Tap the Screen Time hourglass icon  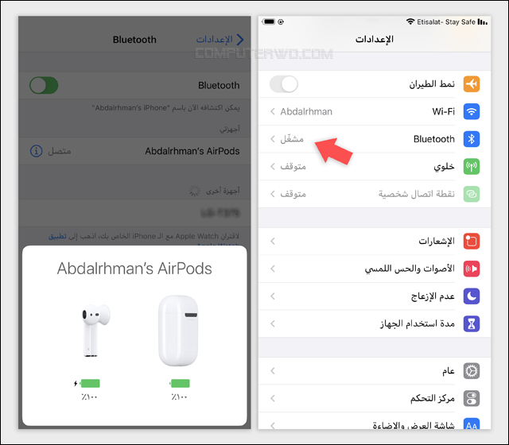tap(472, 323)
